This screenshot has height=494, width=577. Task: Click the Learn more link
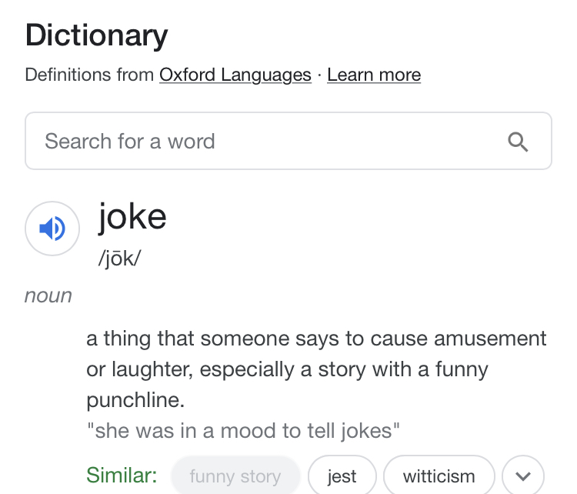[x=374, y=75]
